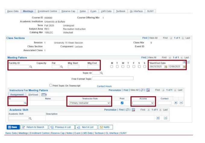Switch to instructor Workload tab
Screen dimensions: 205x143
pyautogui.click(x=33, y=95)
